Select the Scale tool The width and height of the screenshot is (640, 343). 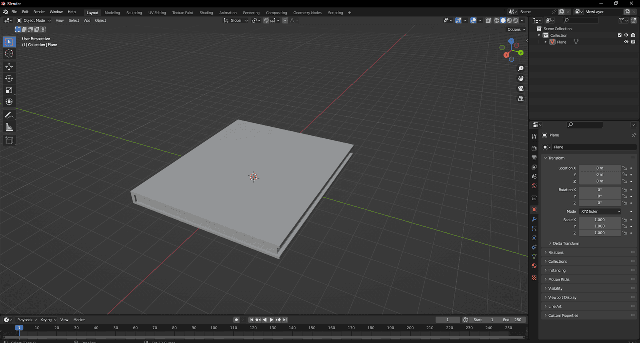9,90
